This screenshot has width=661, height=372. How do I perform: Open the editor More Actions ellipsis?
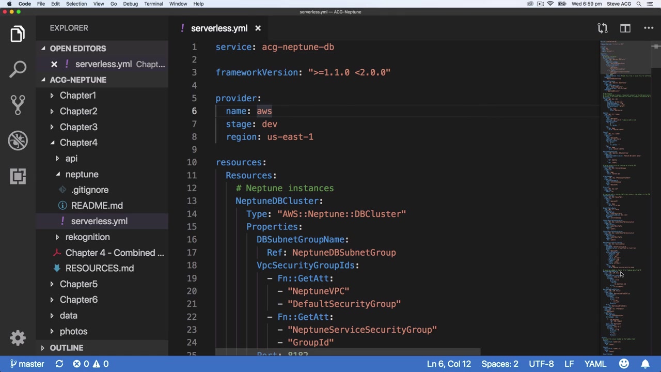649,28
